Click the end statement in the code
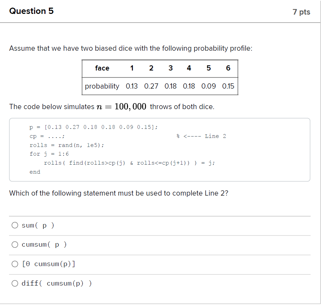This screenshot has height=305, width=321. 35,172
